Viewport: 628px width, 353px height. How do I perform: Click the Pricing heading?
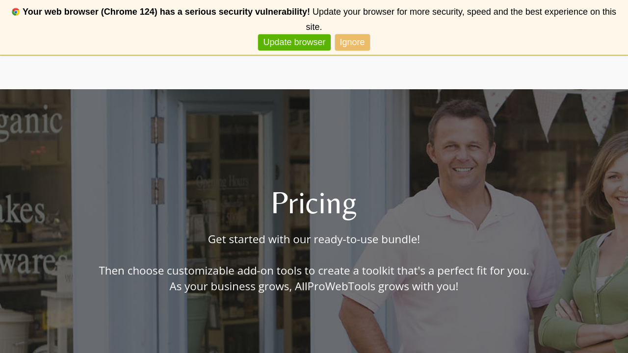point(314,203)
